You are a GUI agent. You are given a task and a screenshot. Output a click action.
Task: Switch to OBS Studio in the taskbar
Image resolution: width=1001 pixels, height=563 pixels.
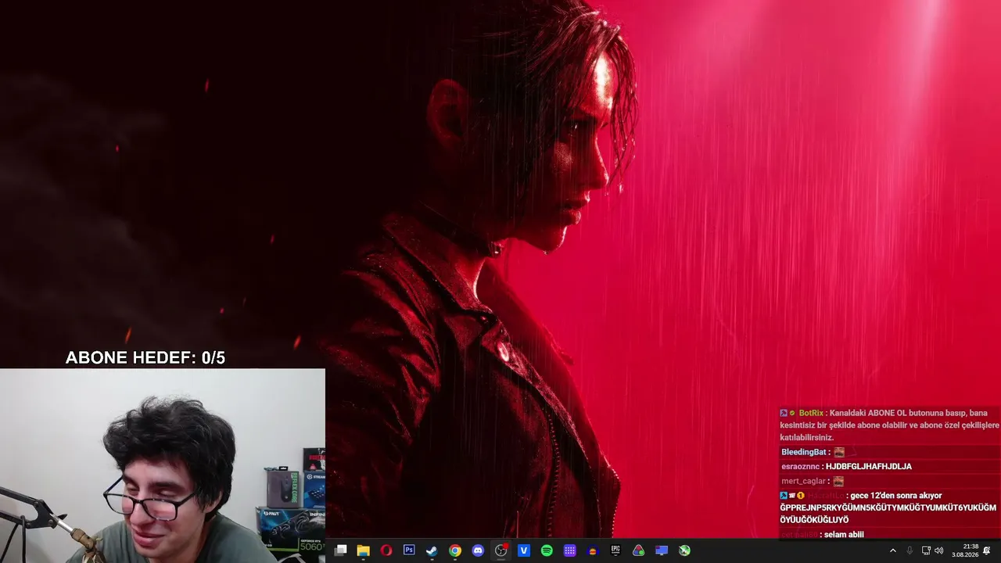[x=501, y=550]
